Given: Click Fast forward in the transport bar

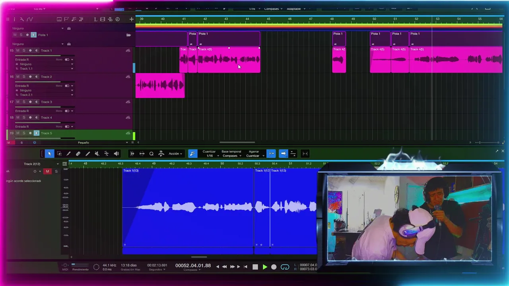Looking at the screenshot, I should pyautogui.click(x=232, y=267).
